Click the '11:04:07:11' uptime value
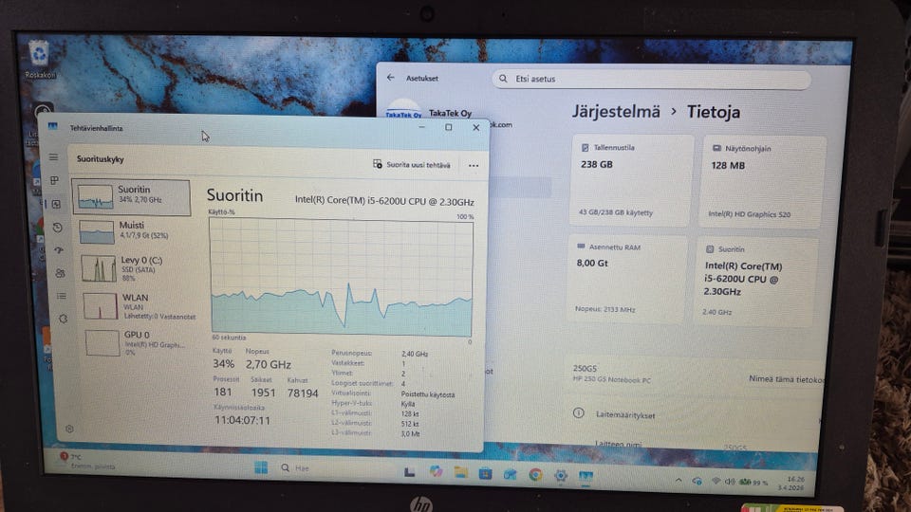 coord(242,420)
